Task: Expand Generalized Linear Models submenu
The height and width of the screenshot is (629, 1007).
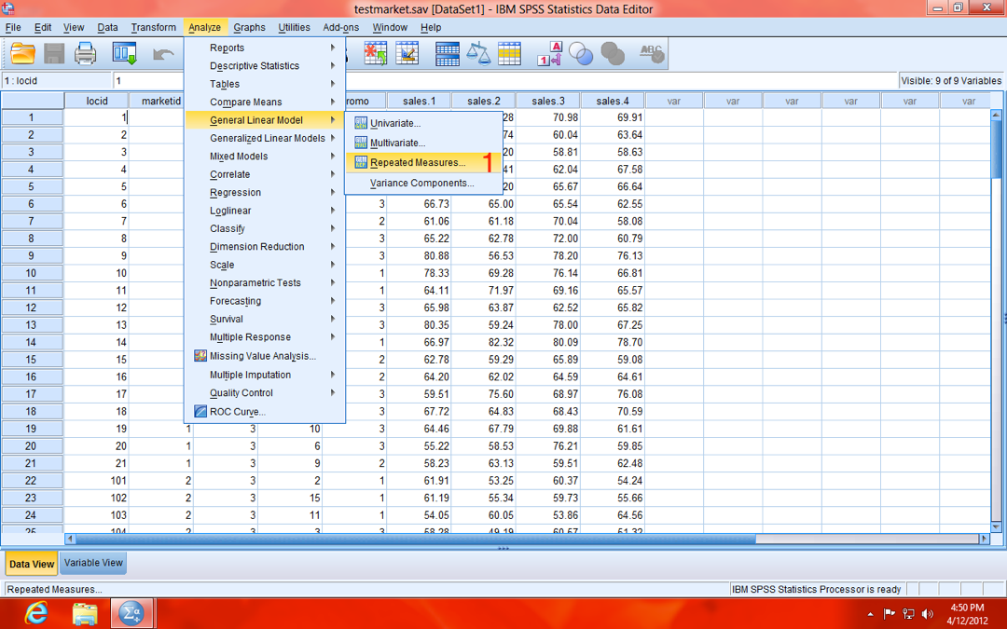Action: click(x=264, y=138)
